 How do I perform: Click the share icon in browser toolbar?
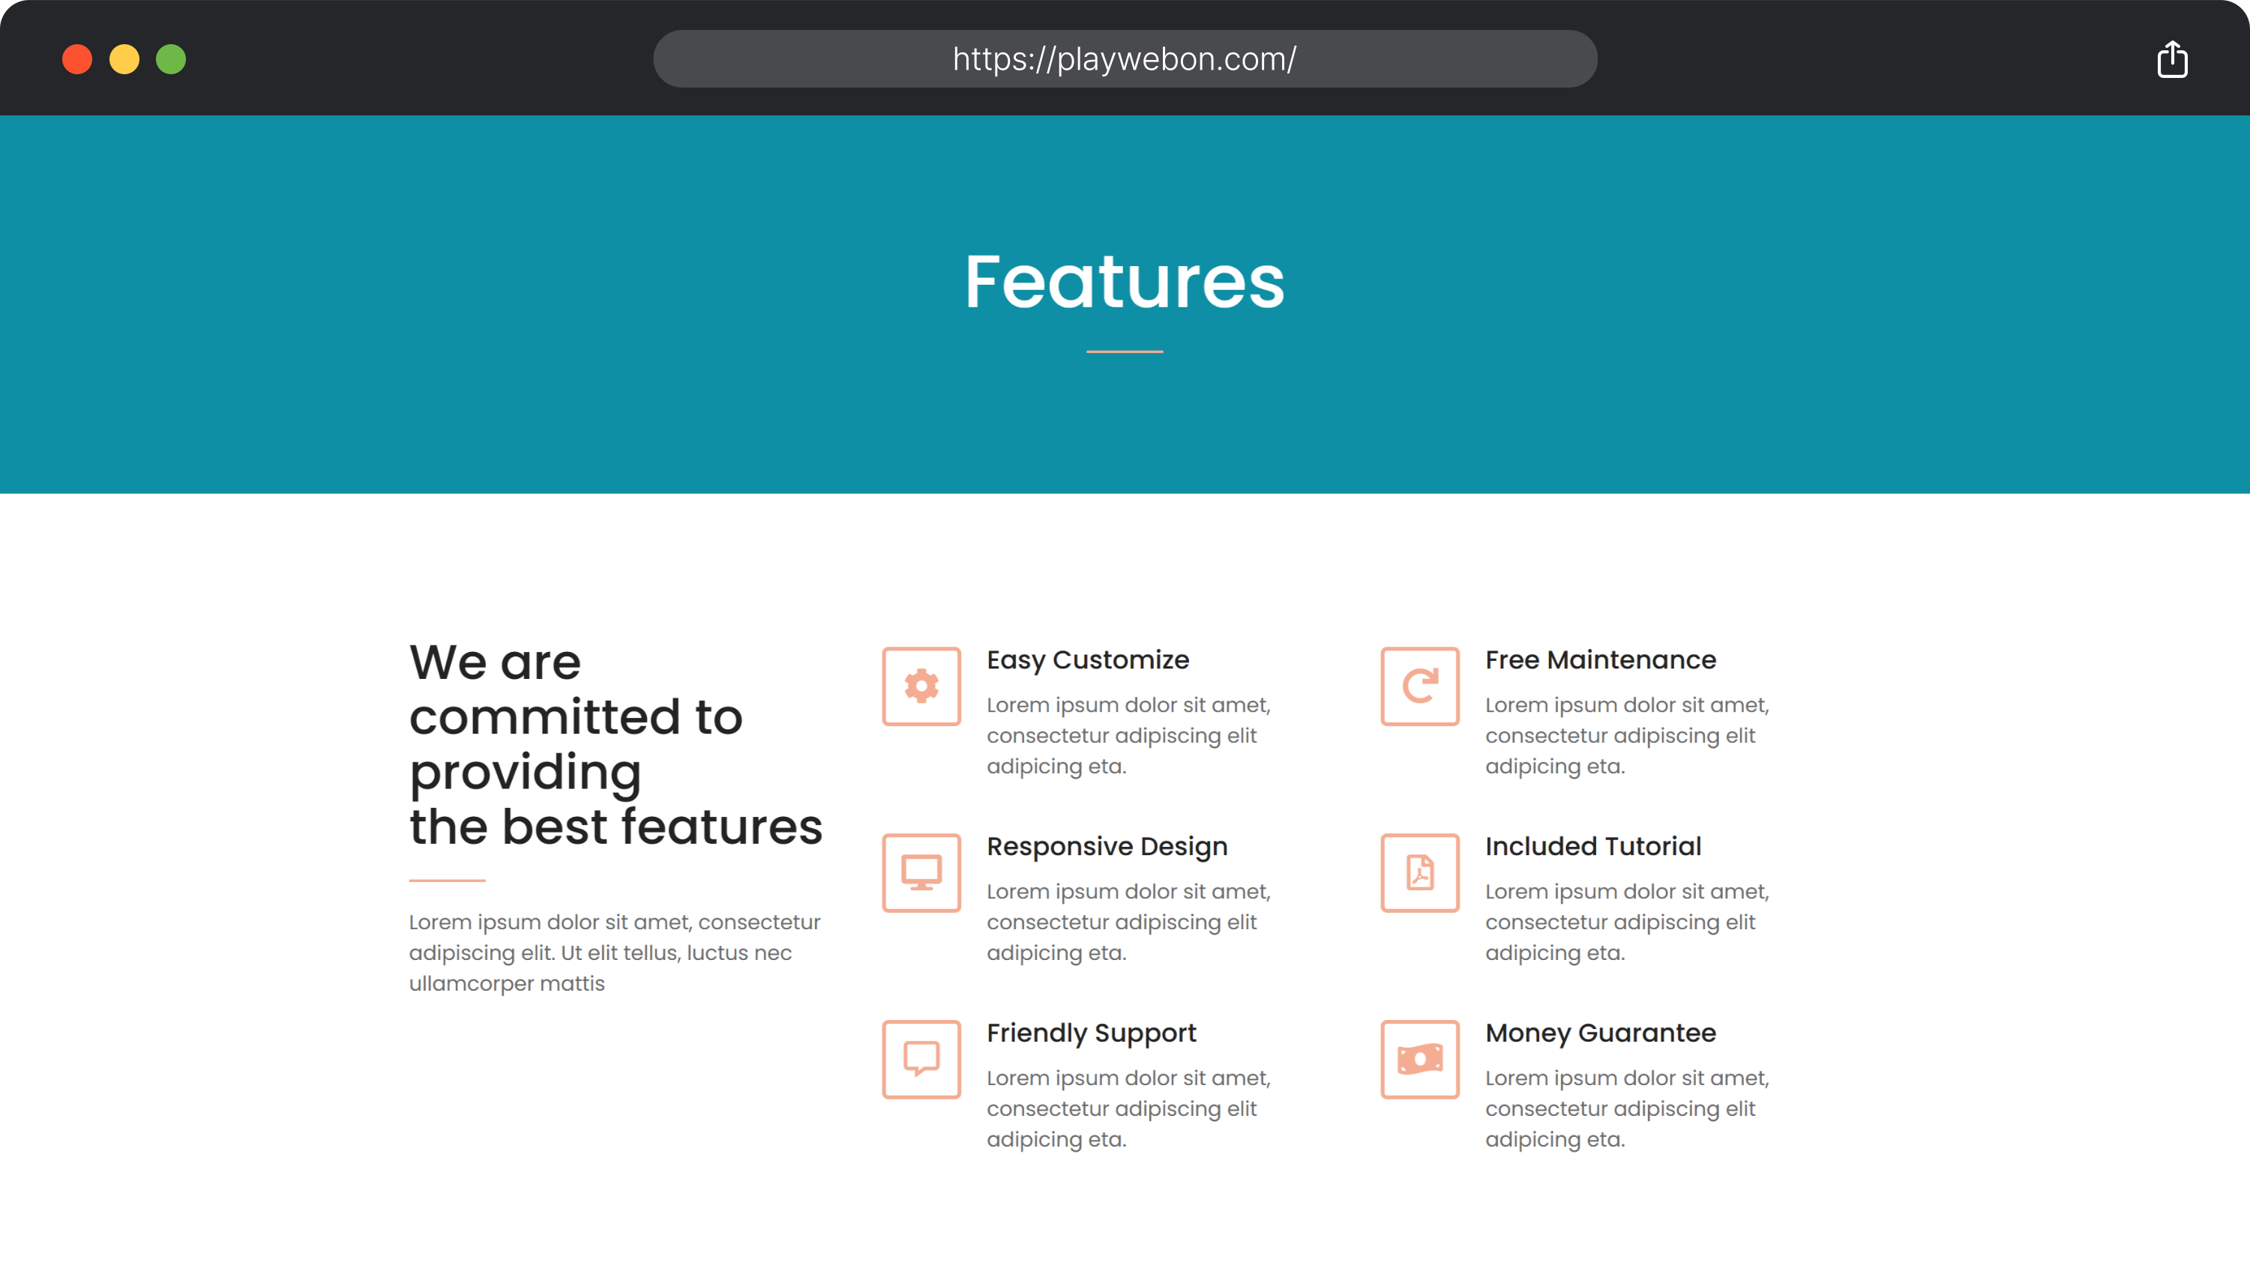(x=2171, y=59)
